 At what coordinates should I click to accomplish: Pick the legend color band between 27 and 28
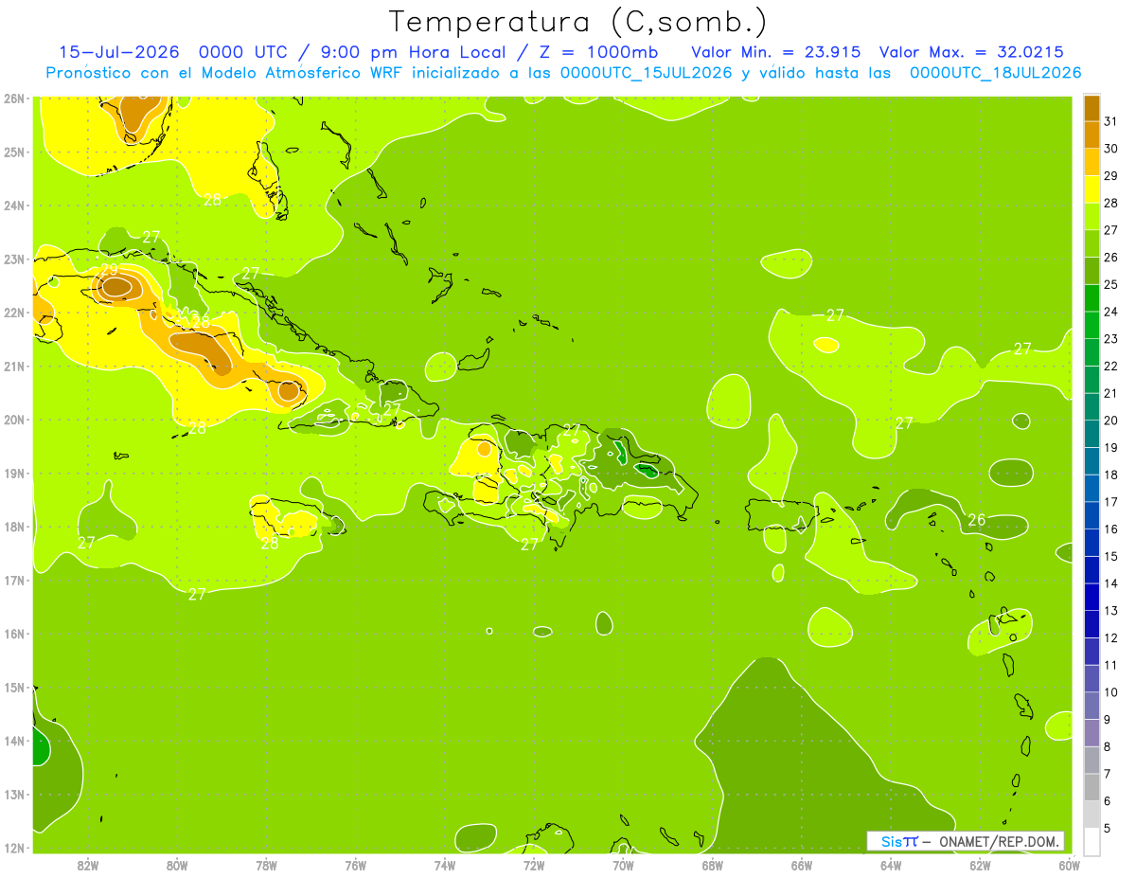click(x=1092, y=216)
